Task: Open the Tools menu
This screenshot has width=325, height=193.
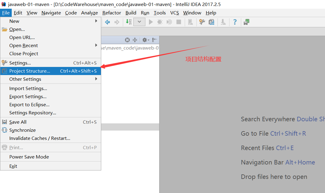Action: tap(159, 13)
